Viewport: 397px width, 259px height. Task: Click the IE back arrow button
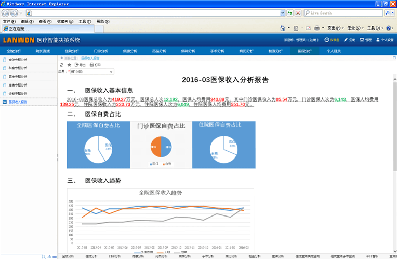click(x=5, y=13)
